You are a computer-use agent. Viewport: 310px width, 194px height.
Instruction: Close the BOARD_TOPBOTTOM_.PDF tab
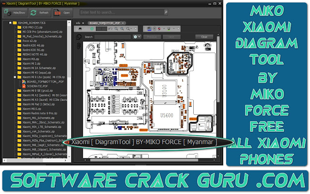(123, 23)
